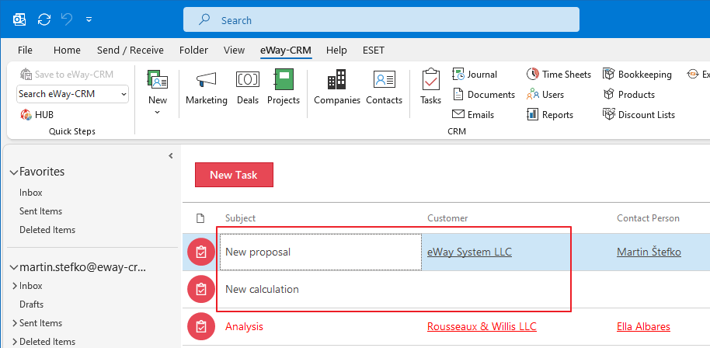Collapse the folder pane with the chevron
710x348 pixels.
[x=171, y=156]
